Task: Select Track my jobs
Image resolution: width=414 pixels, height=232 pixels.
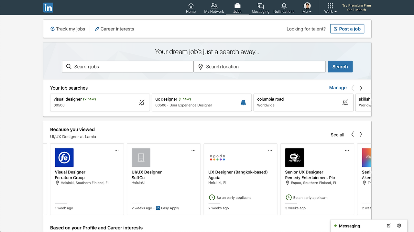Action: click(68, 29)
